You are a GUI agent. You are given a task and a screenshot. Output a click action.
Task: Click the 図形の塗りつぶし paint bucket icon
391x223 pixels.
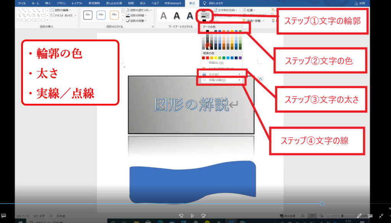point(128,10)
